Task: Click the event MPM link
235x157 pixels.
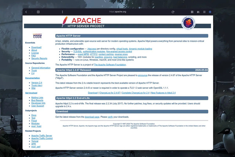Action: pos(83,54)
